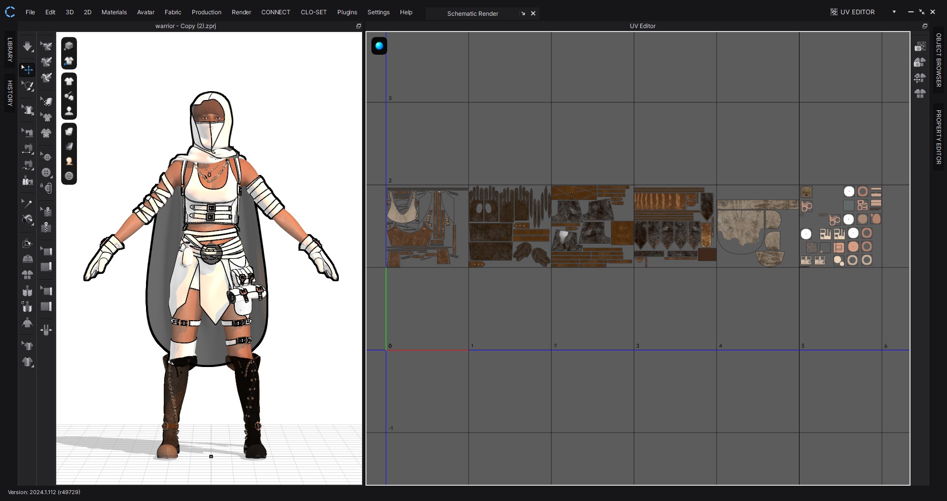Image resolution: width=947 pixels, height=501 pixels.
Task: Click the cape UV tile in column 4
Action: pyautogui.click(x=758, y=233)
